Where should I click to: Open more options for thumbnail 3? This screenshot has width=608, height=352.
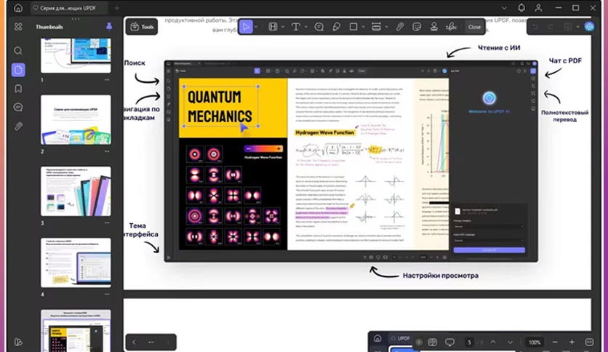(x=107, y=223)
